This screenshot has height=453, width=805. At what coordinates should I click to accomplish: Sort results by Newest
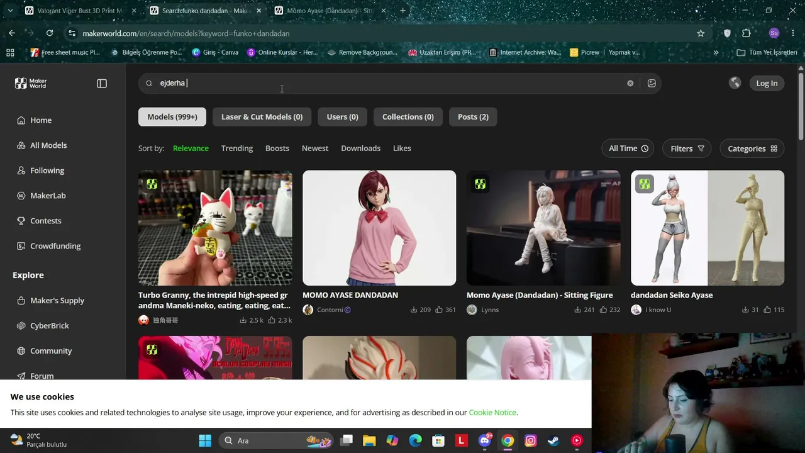(x=315, y=148)
